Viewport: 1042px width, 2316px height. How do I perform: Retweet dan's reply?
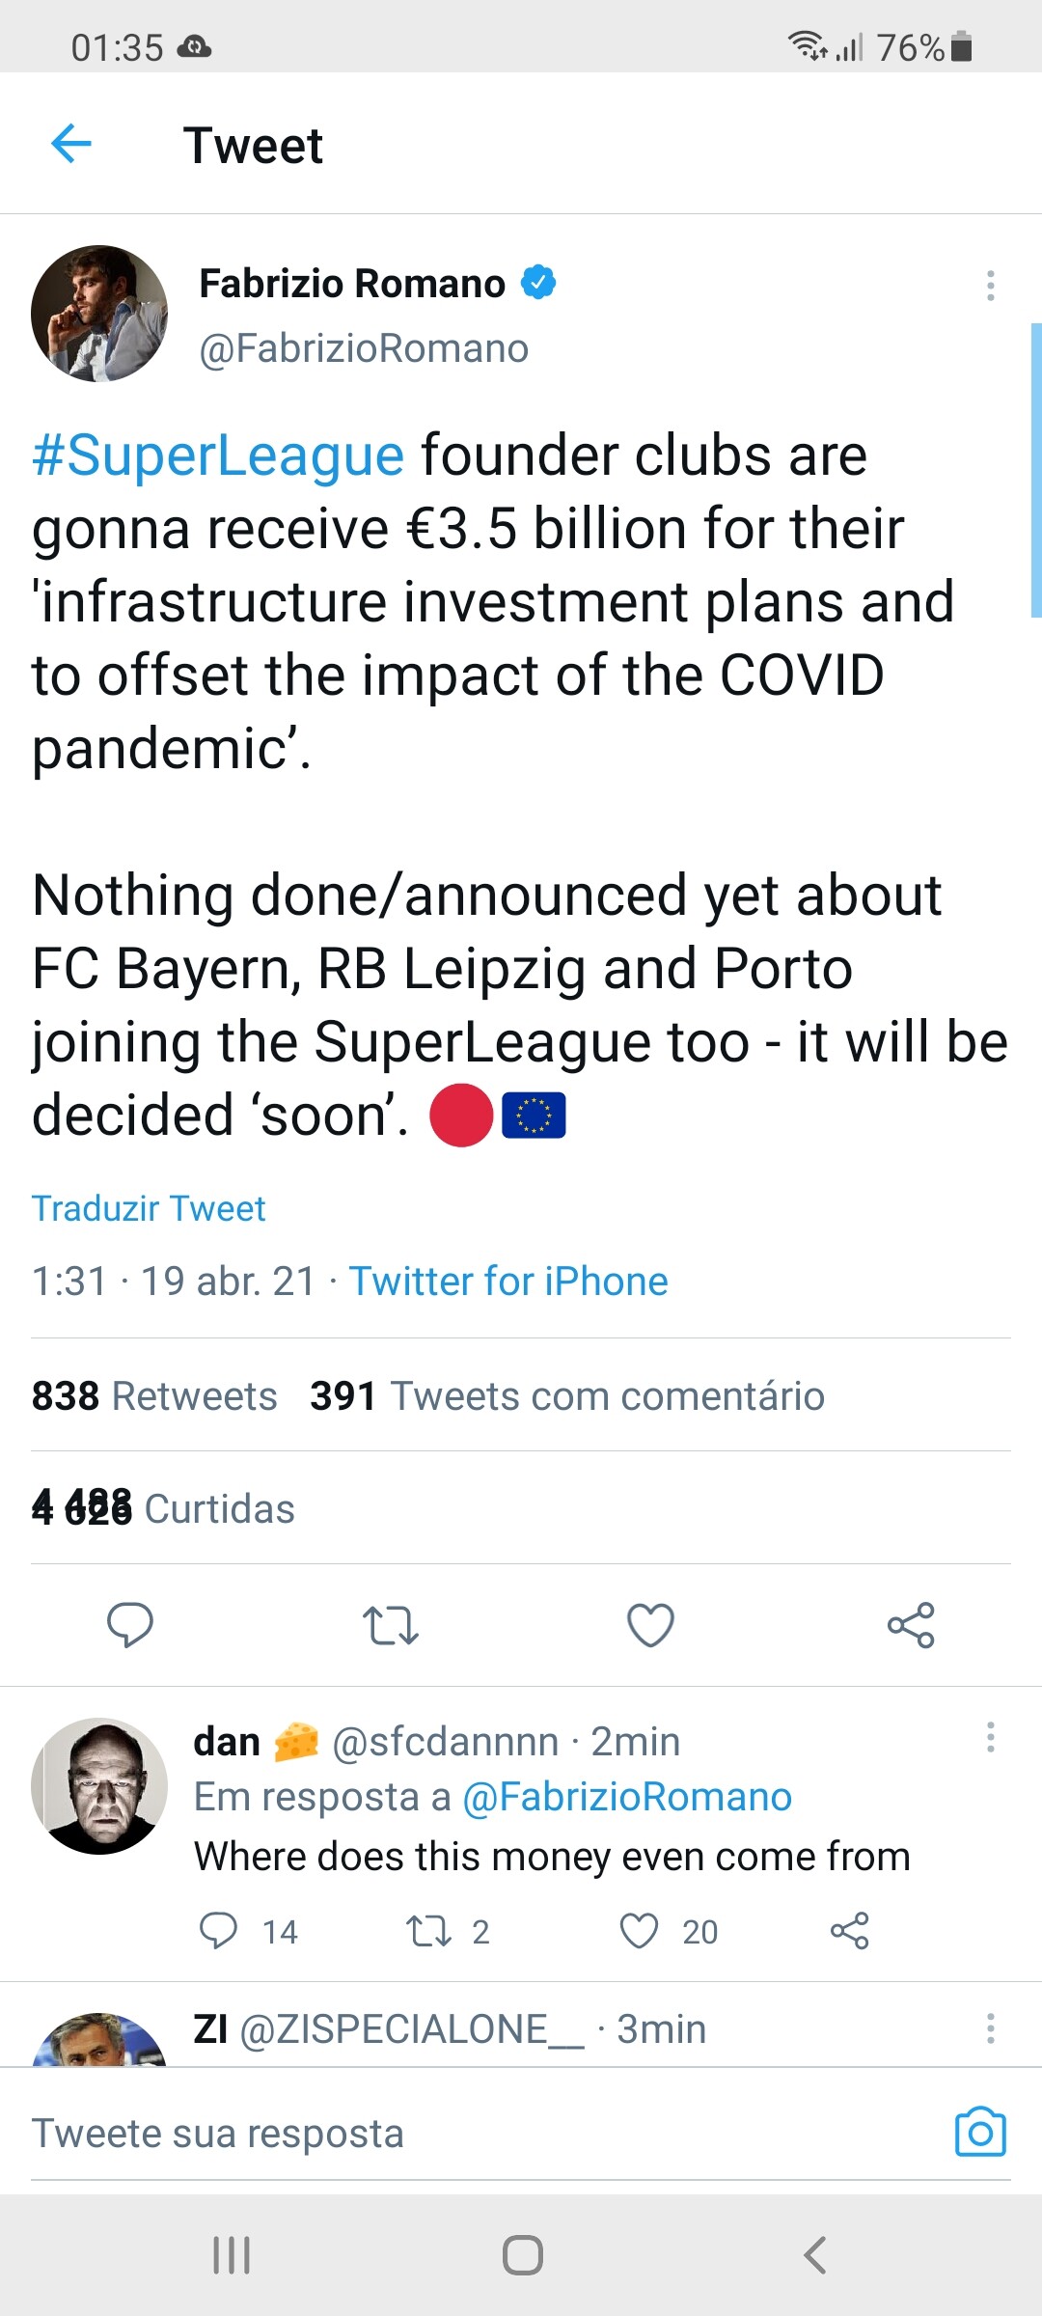(428, 1931)
